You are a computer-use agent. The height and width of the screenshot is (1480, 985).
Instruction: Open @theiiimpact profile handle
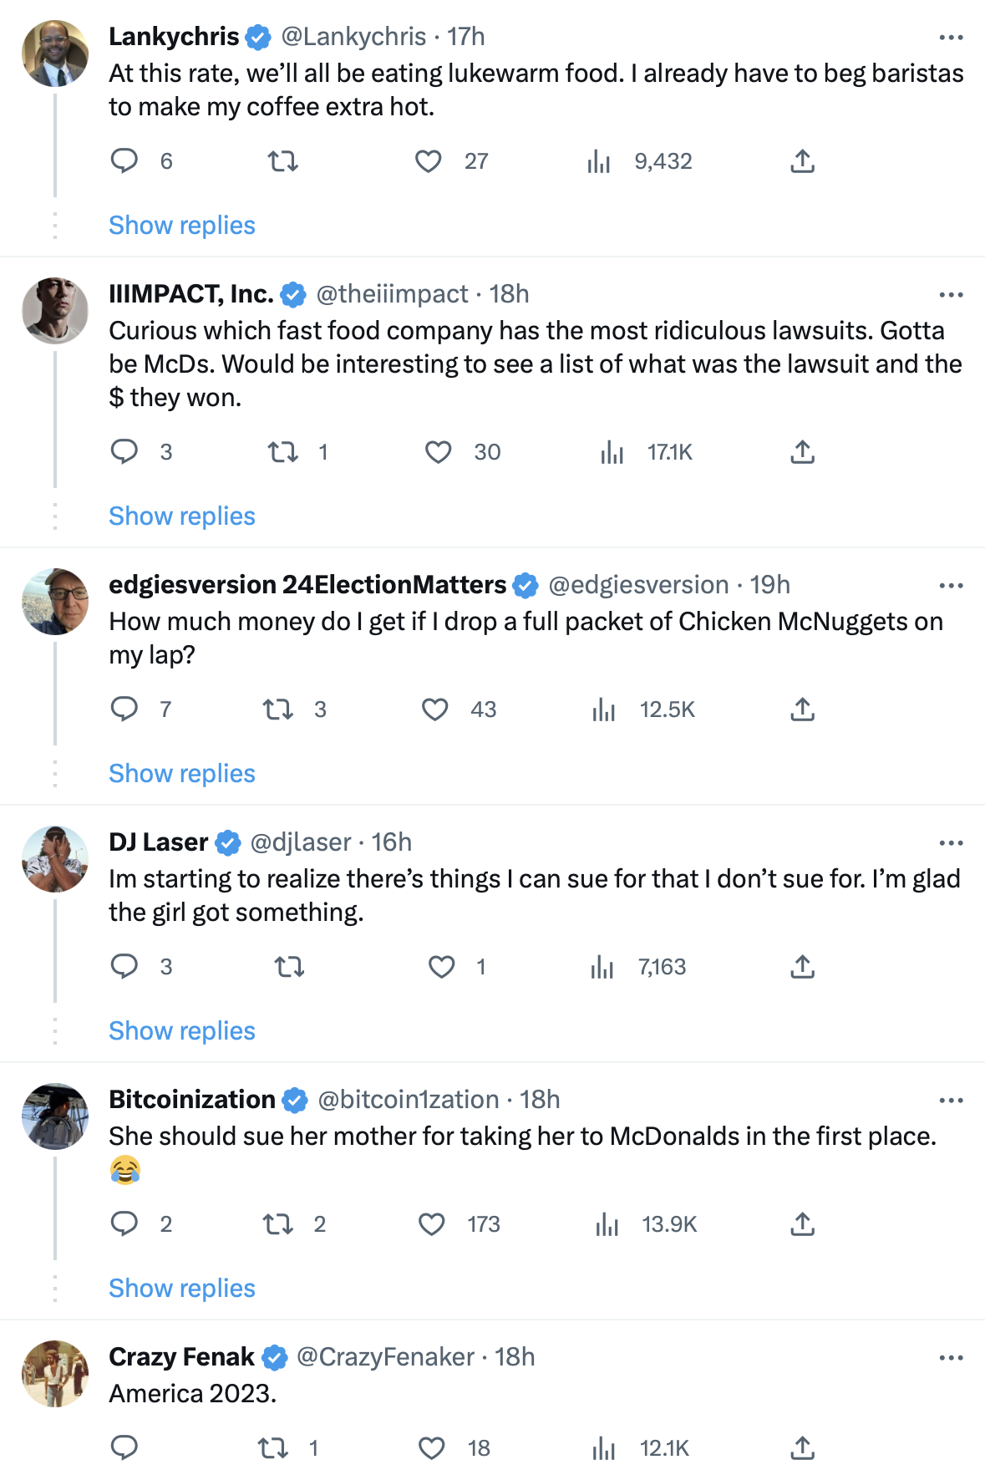point(392,294)
